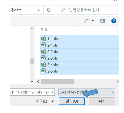Click the file name 1-1.xls
This screenshot has width=124, height=113.
[x=52, y=39]
